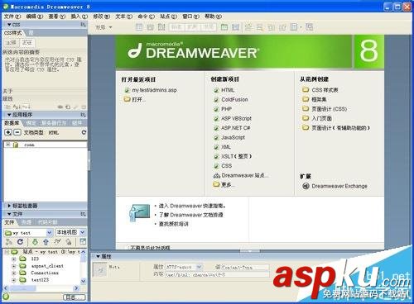Click the CSS panel options menu icon

(83, 25)
